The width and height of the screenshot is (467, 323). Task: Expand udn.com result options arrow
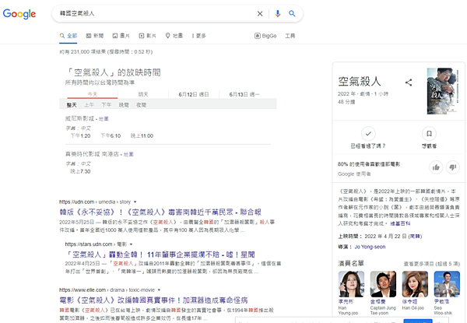135,202
